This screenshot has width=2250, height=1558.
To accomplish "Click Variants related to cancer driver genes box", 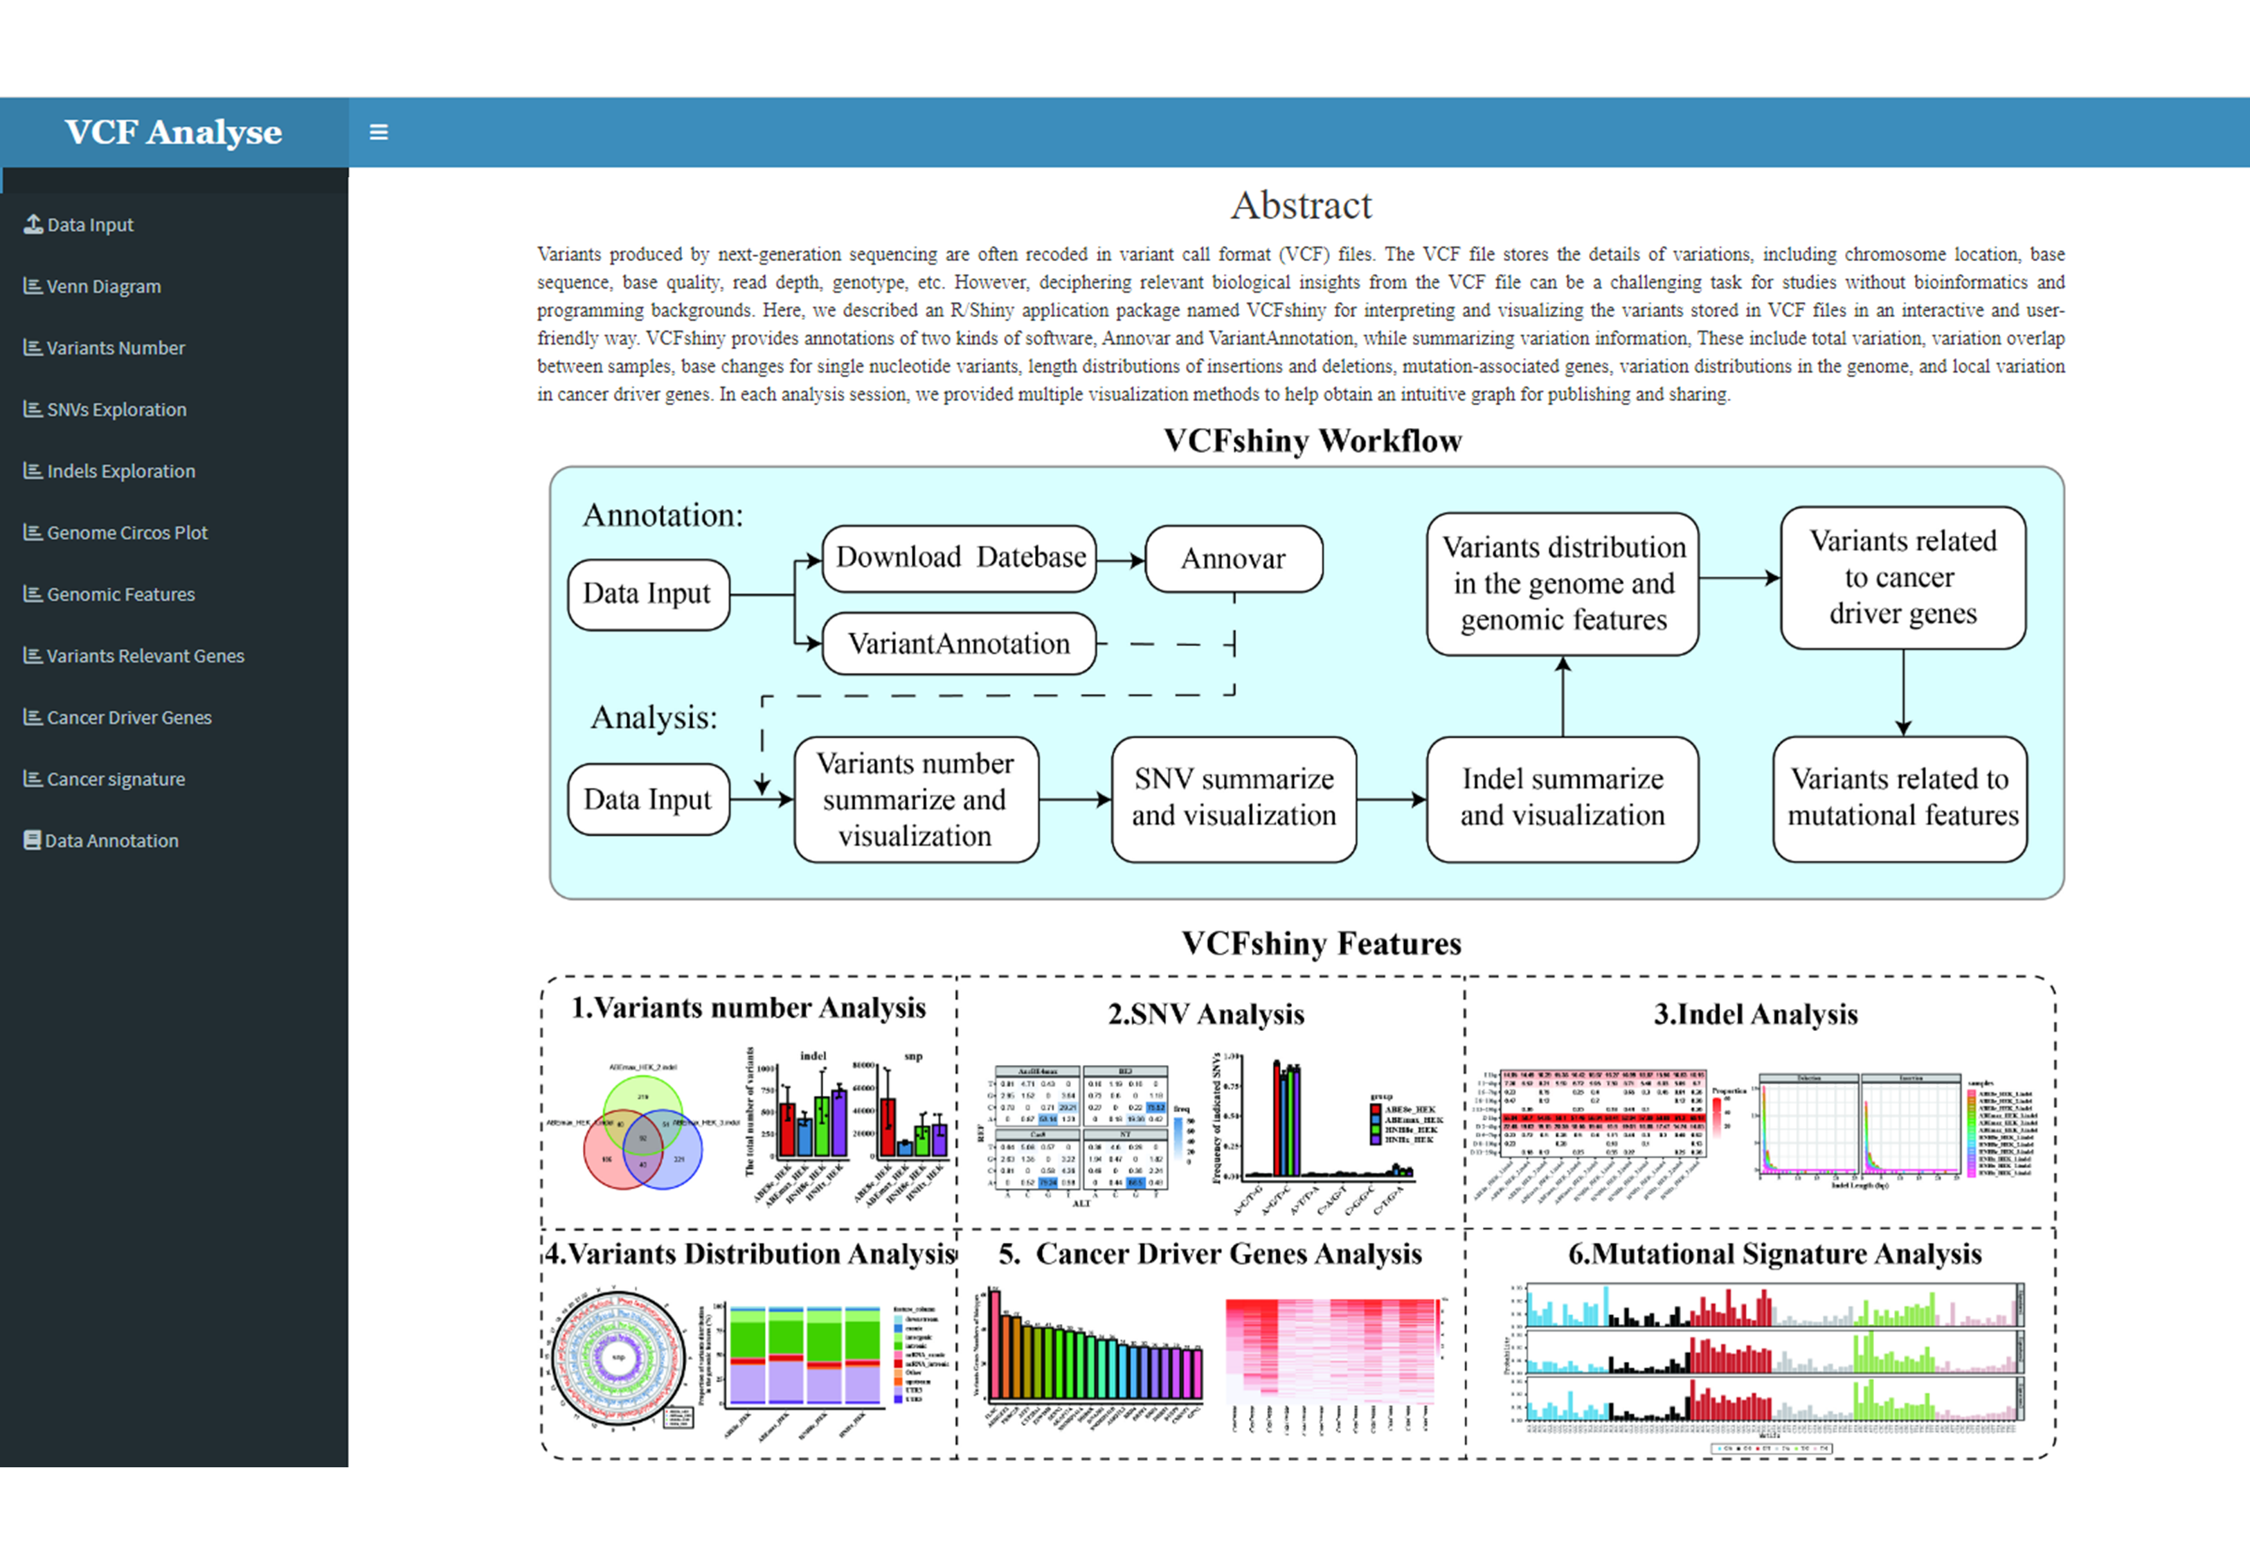I will coord(1902,578).
